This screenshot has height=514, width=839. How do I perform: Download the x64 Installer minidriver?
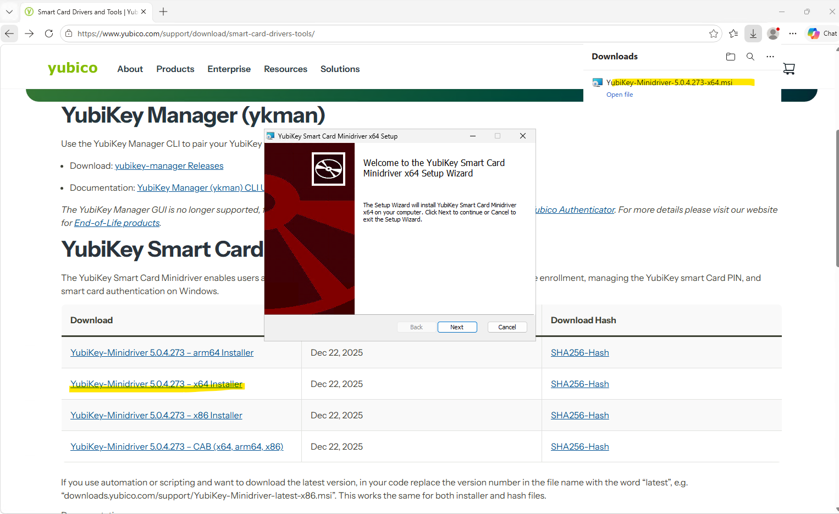click(x=157, y=384)
